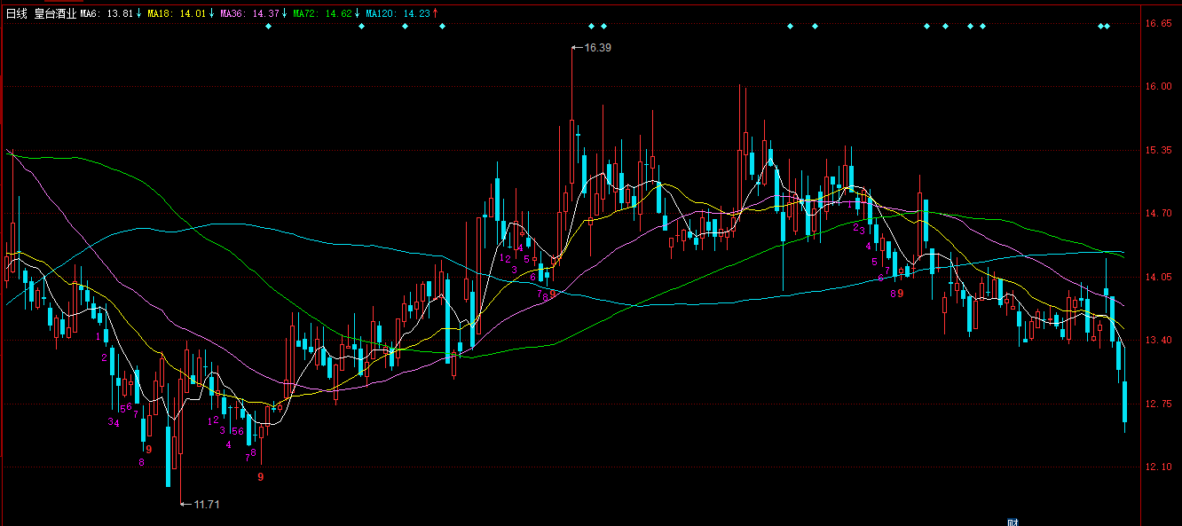Click the rightmost cyan diamond info marker
1182x526 pixels.
(1107, 27)
